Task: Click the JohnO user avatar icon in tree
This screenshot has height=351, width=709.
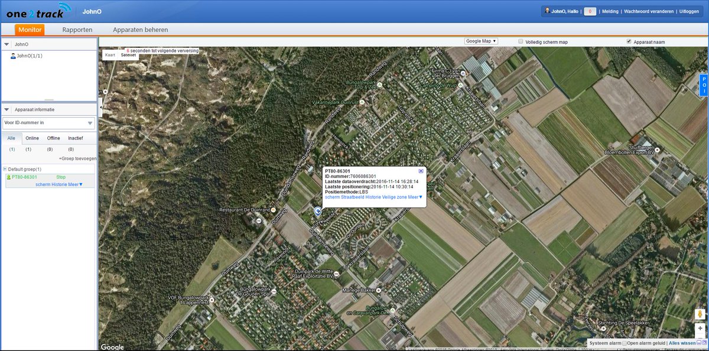Action: (13, 56)
